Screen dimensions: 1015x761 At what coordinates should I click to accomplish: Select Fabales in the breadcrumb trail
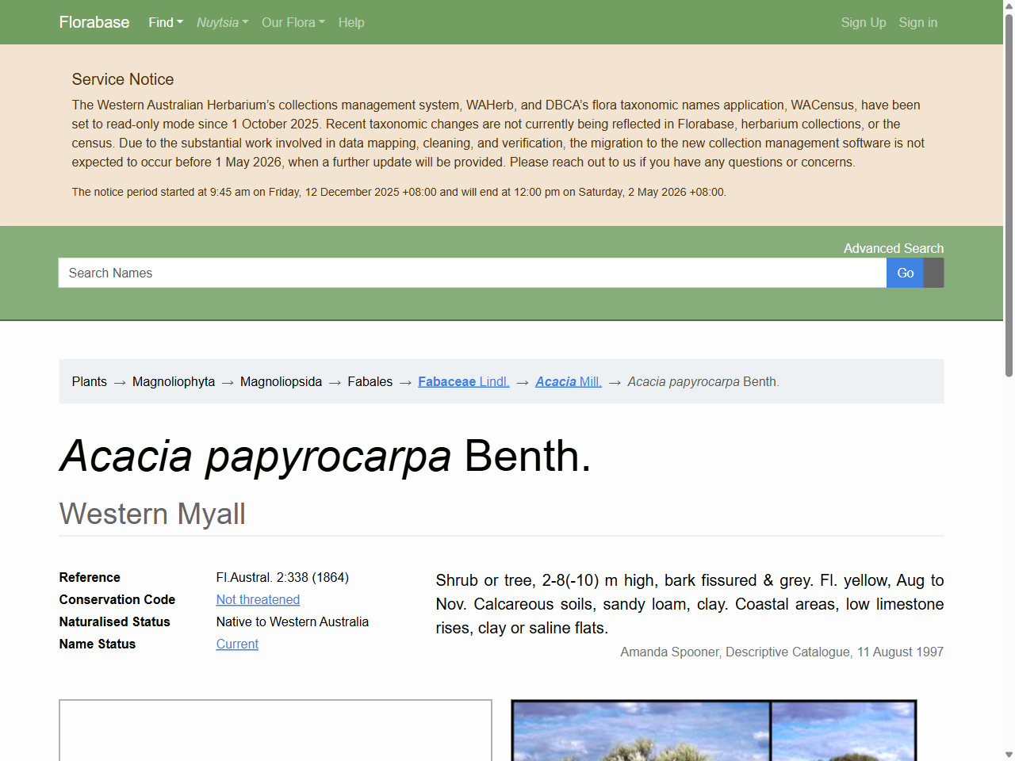click(x=370, y=381)
